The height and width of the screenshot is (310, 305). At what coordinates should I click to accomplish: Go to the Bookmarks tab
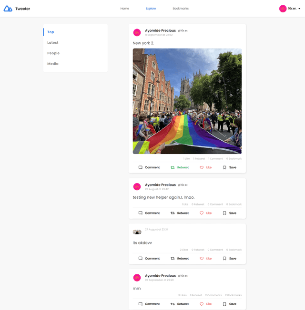tap(181, 9)
